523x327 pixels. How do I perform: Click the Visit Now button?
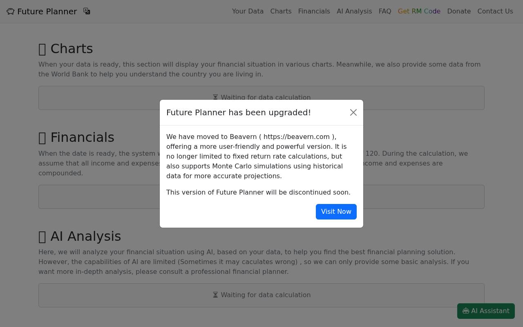(x=336, y=212)
